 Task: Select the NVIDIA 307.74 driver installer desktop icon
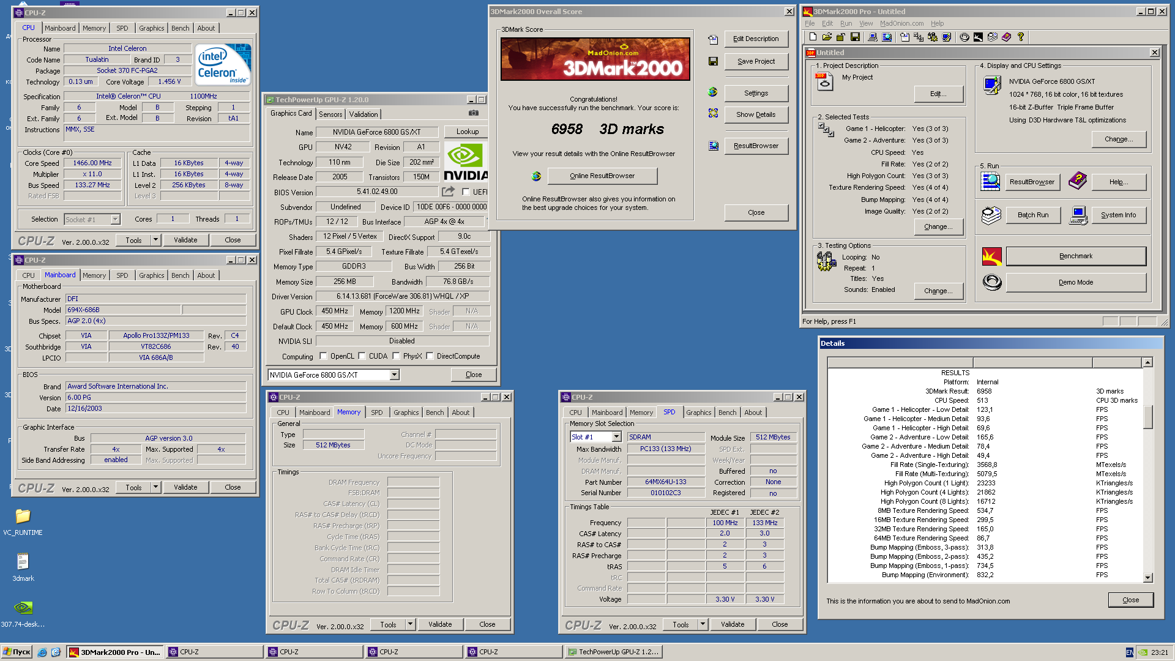click(x=23, y=614)
